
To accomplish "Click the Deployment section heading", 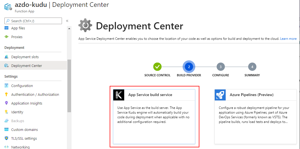I will (14, 47).
